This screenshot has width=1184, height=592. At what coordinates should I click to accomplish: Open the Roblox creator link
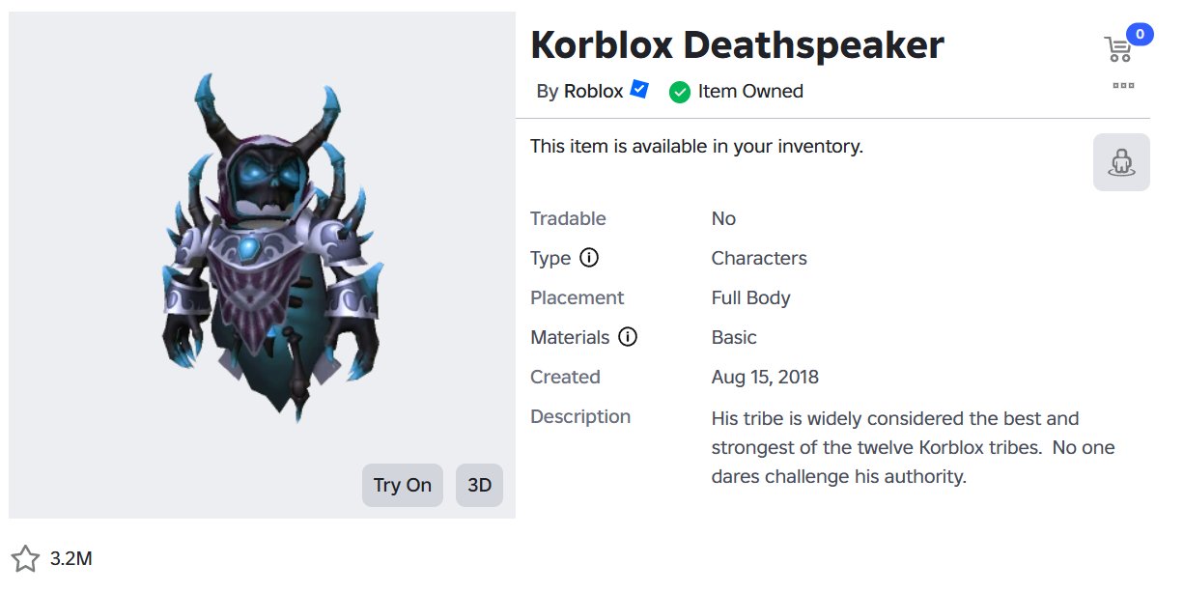(x=594, y=92)
